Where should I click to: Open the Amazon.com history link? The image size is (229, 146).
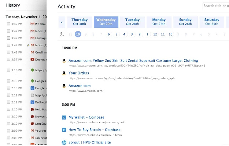[80, 86]
